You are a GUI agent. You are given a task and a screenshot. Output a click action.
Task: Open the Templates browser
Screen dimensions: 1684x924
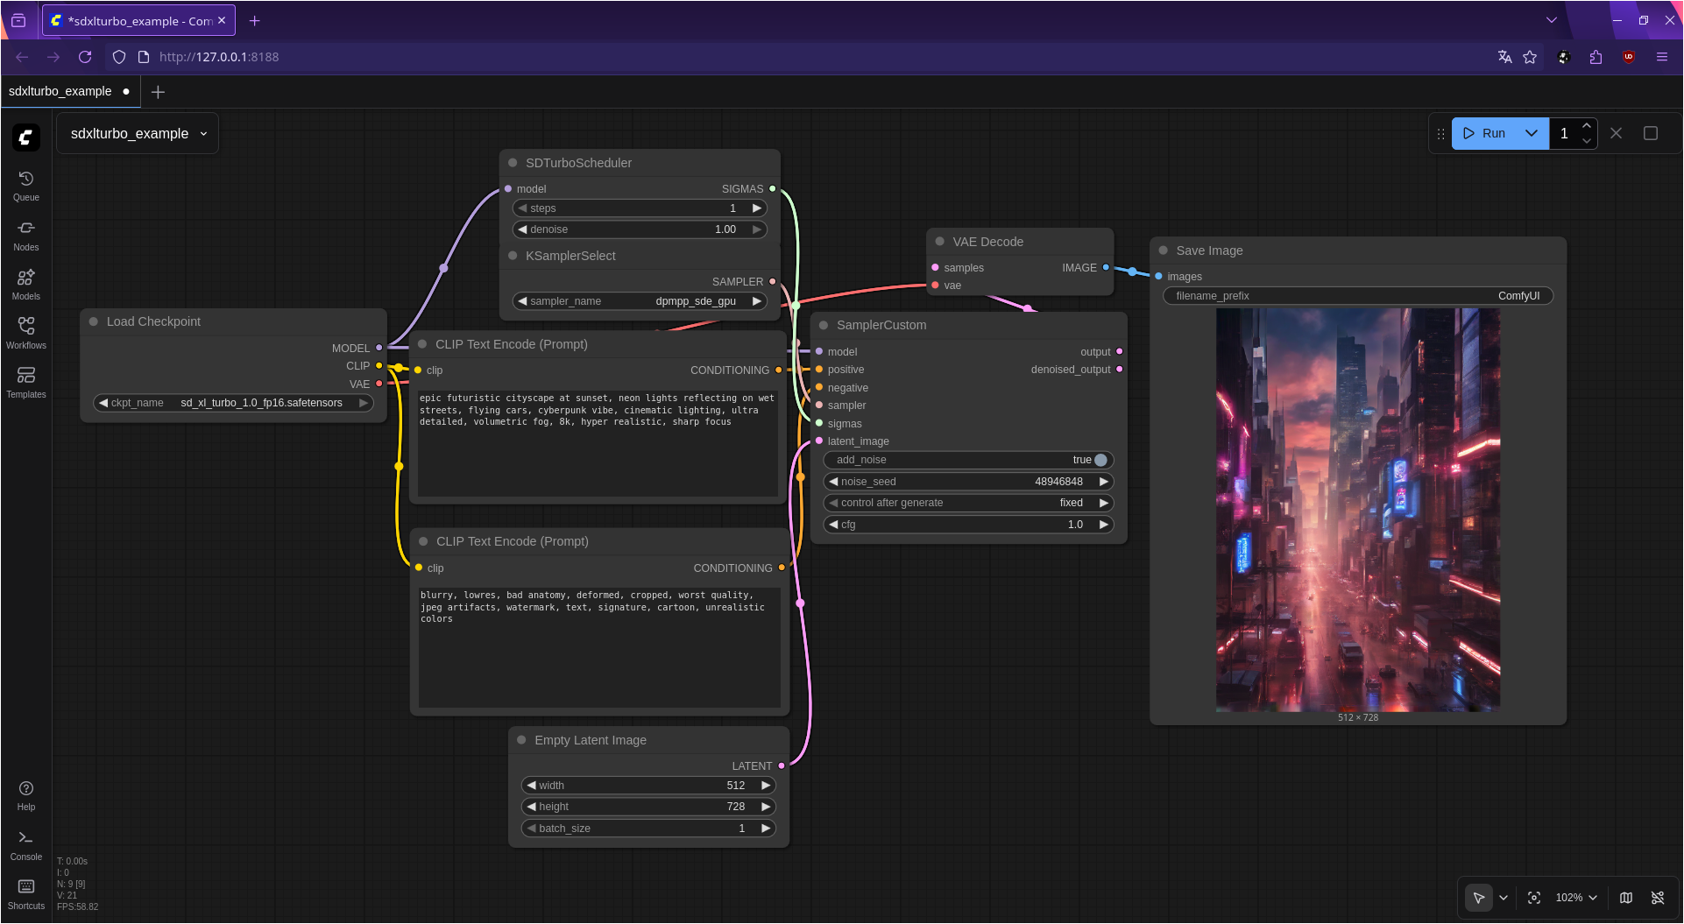pyautogui.click(x=25, y=380)
